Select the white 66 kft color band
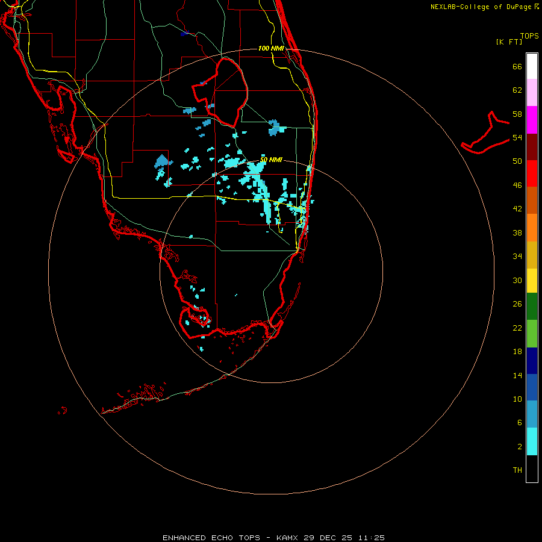The height and width of the screenshot is (542, 542). pos(532,66)
